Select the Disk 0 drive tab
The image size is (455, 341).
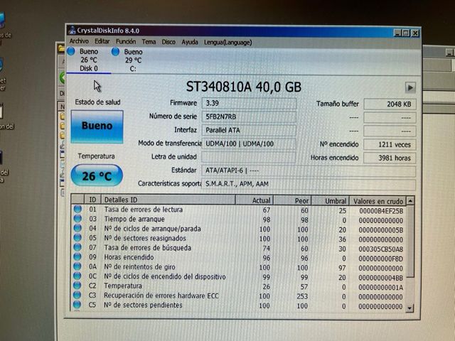tap(88, 60)
